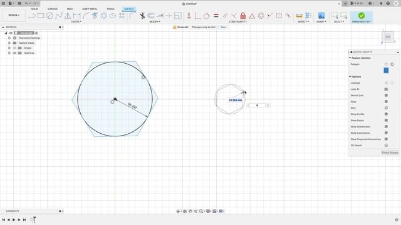The height and width of the screenshot is (225, 401).
Task: Open the Pan hand tool
Action: pos(190,211)
